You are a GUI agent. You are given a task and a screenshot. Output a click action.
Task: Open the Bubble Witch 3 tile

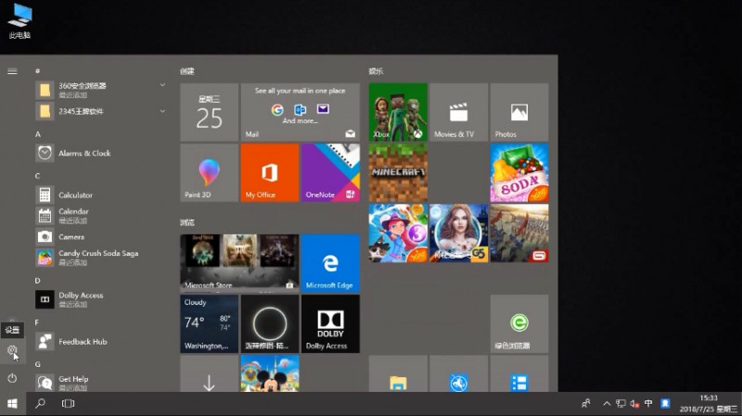point(398,233)
